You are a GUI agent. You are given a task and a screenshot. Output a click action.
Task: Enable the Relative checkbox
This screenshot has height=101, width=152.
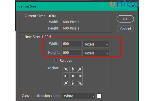[x=56, y=61]
